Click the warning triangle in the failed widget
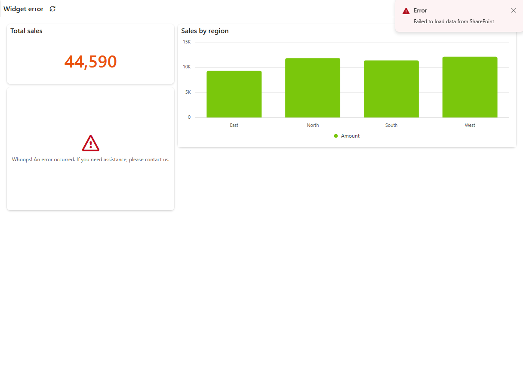523x381 pixels. (91, 143)
